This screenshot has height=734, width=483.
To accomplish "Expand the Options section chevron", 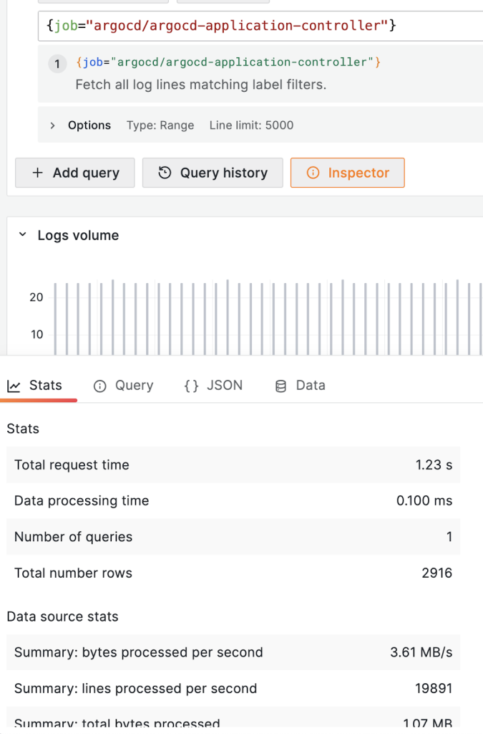I will (52, 125).
